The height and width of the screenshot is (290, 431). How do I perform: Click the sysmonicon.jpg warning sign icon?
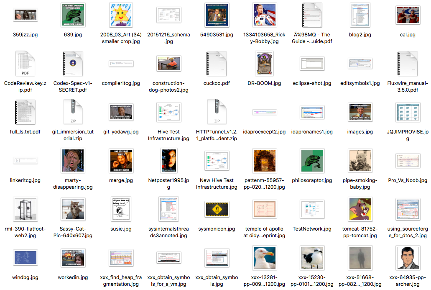tap(217, 209)
